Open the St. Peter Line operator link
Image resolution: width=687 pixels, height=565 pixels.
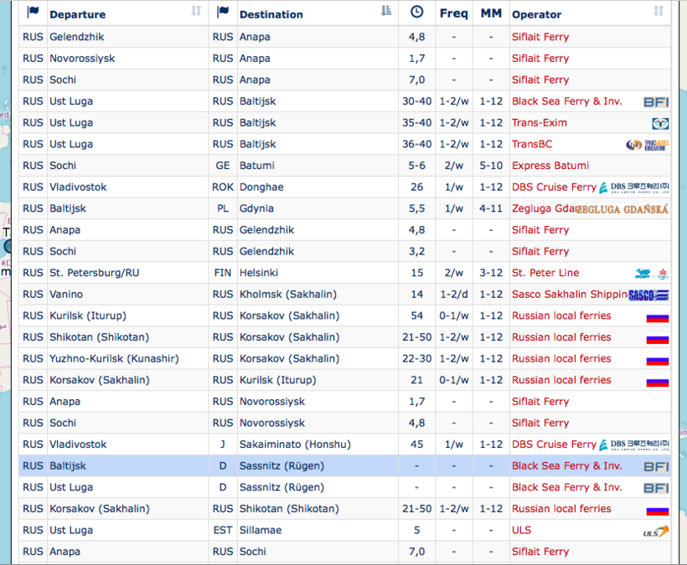tap(545, 273)
